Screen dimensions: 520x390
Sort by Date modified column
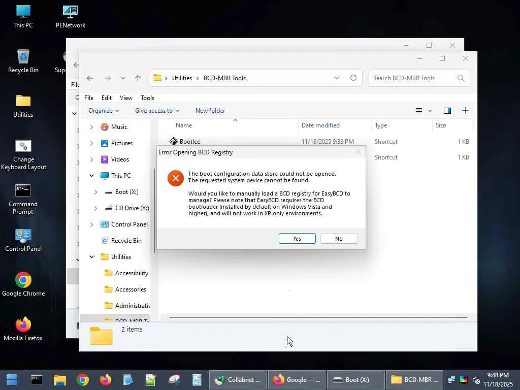tap(320, 125)
